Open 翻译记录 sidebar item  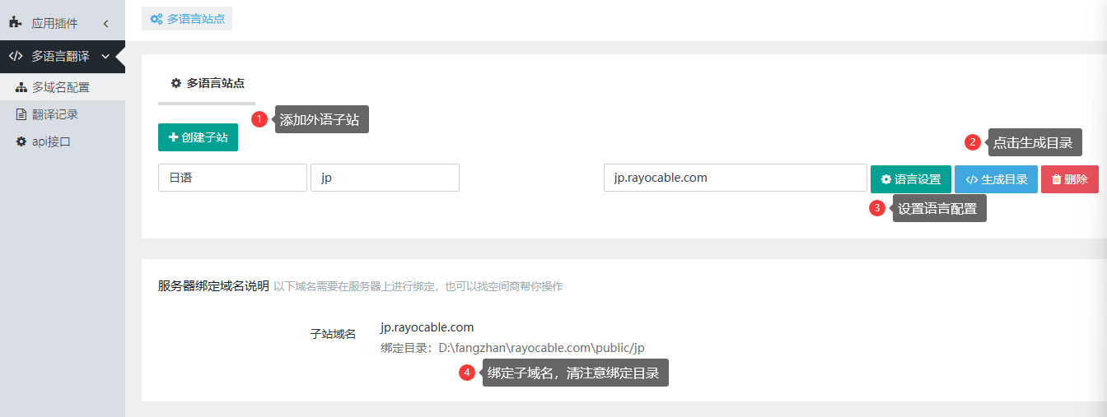coord(63,114)
